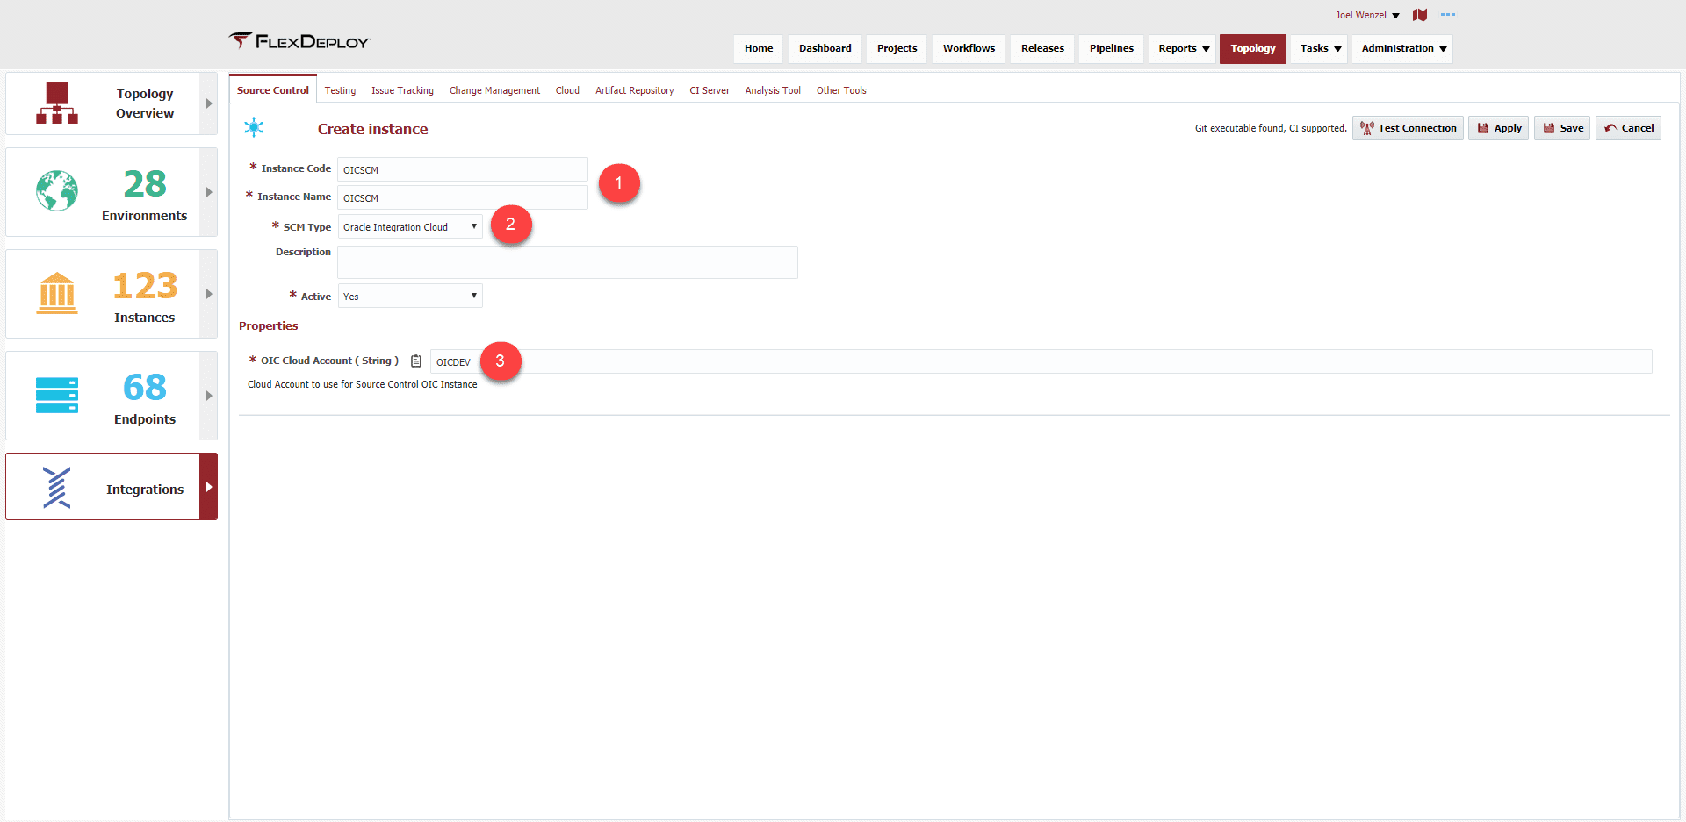Image resolution: width=1686 pixels, height=822 pixels.
Task: Open the Topology Overview hierarchy icon
Action: [x=57, y=103]
